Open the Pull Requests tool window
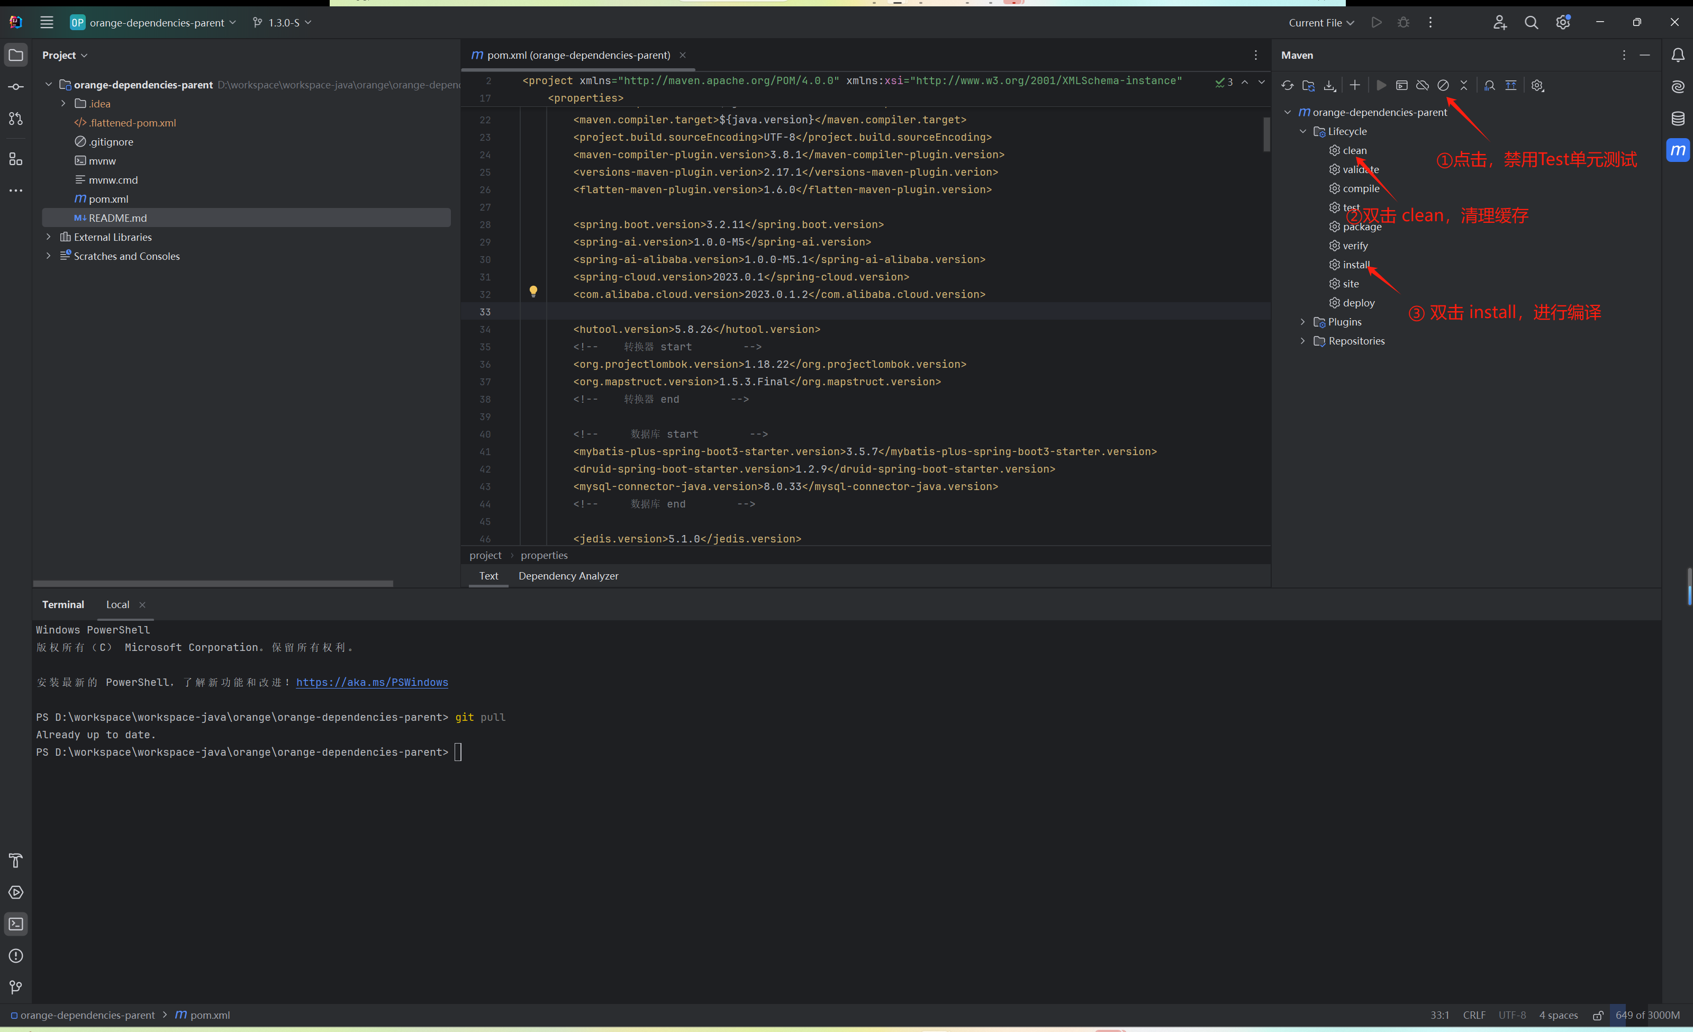 tap(16, 119)
